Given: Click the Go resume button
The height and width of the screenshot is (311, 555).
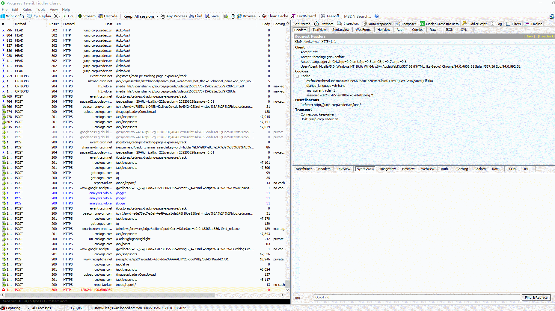Looking at the screenshot, I should click(68, 16).
